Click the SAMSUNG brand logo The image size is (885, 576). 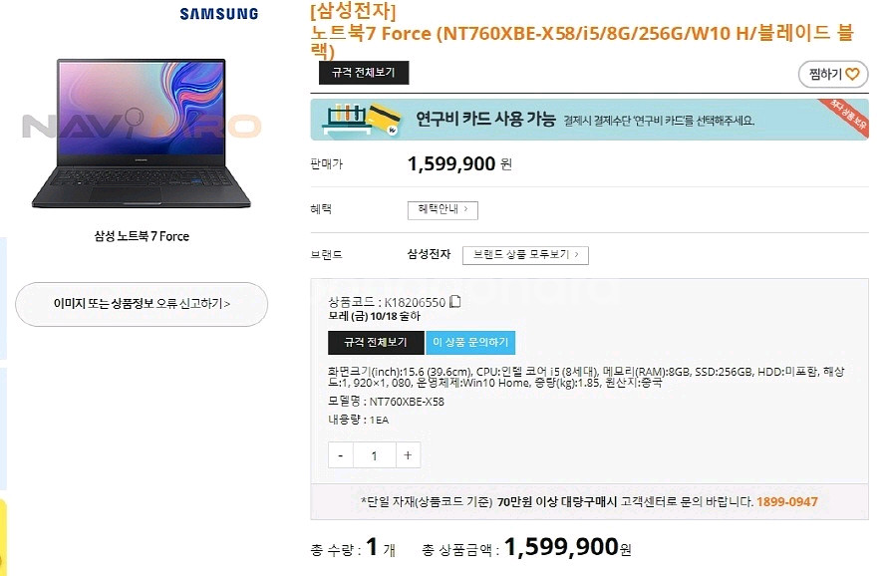point(218,14)
